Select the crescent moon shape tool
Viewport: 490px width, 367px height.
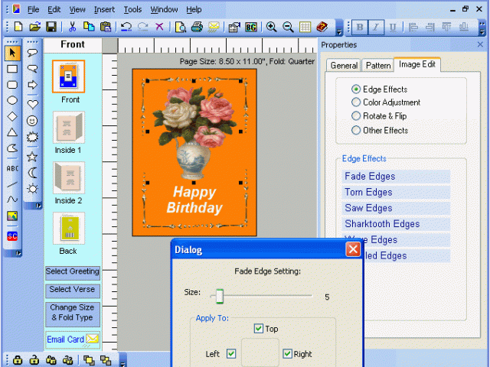32,173
